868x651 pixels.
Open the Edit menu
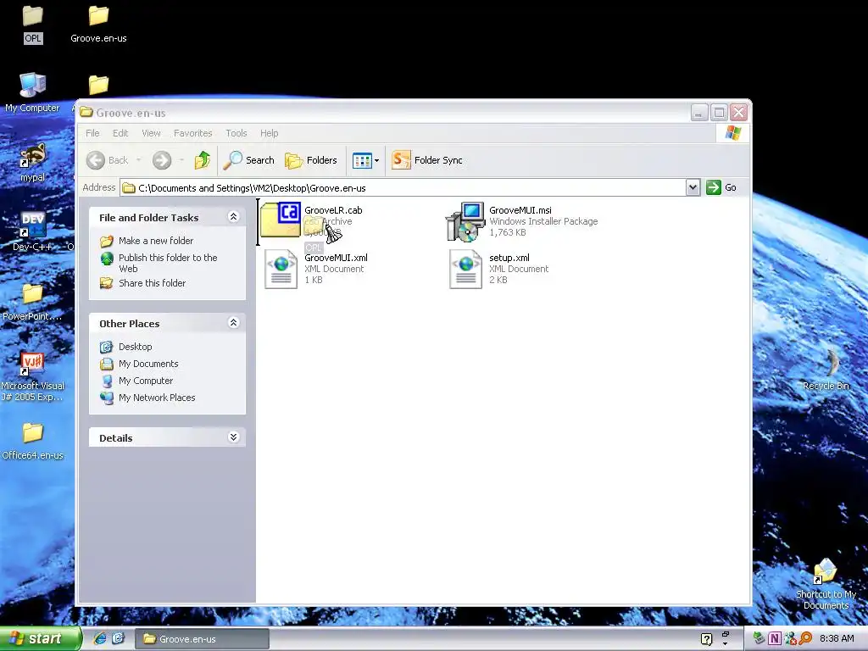pos(120,133)
